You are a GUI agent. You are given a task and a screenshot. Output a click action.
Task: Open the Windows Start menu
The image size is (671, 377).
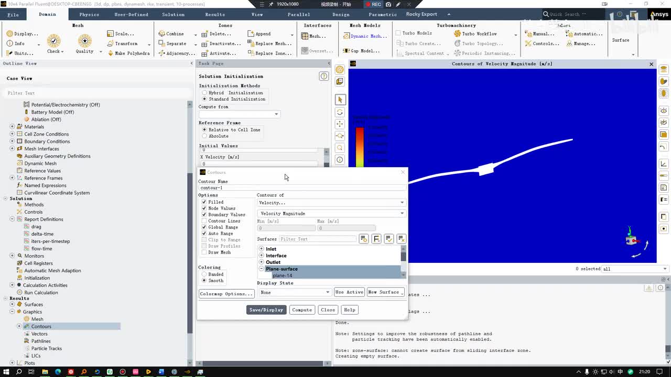point(6,372)
